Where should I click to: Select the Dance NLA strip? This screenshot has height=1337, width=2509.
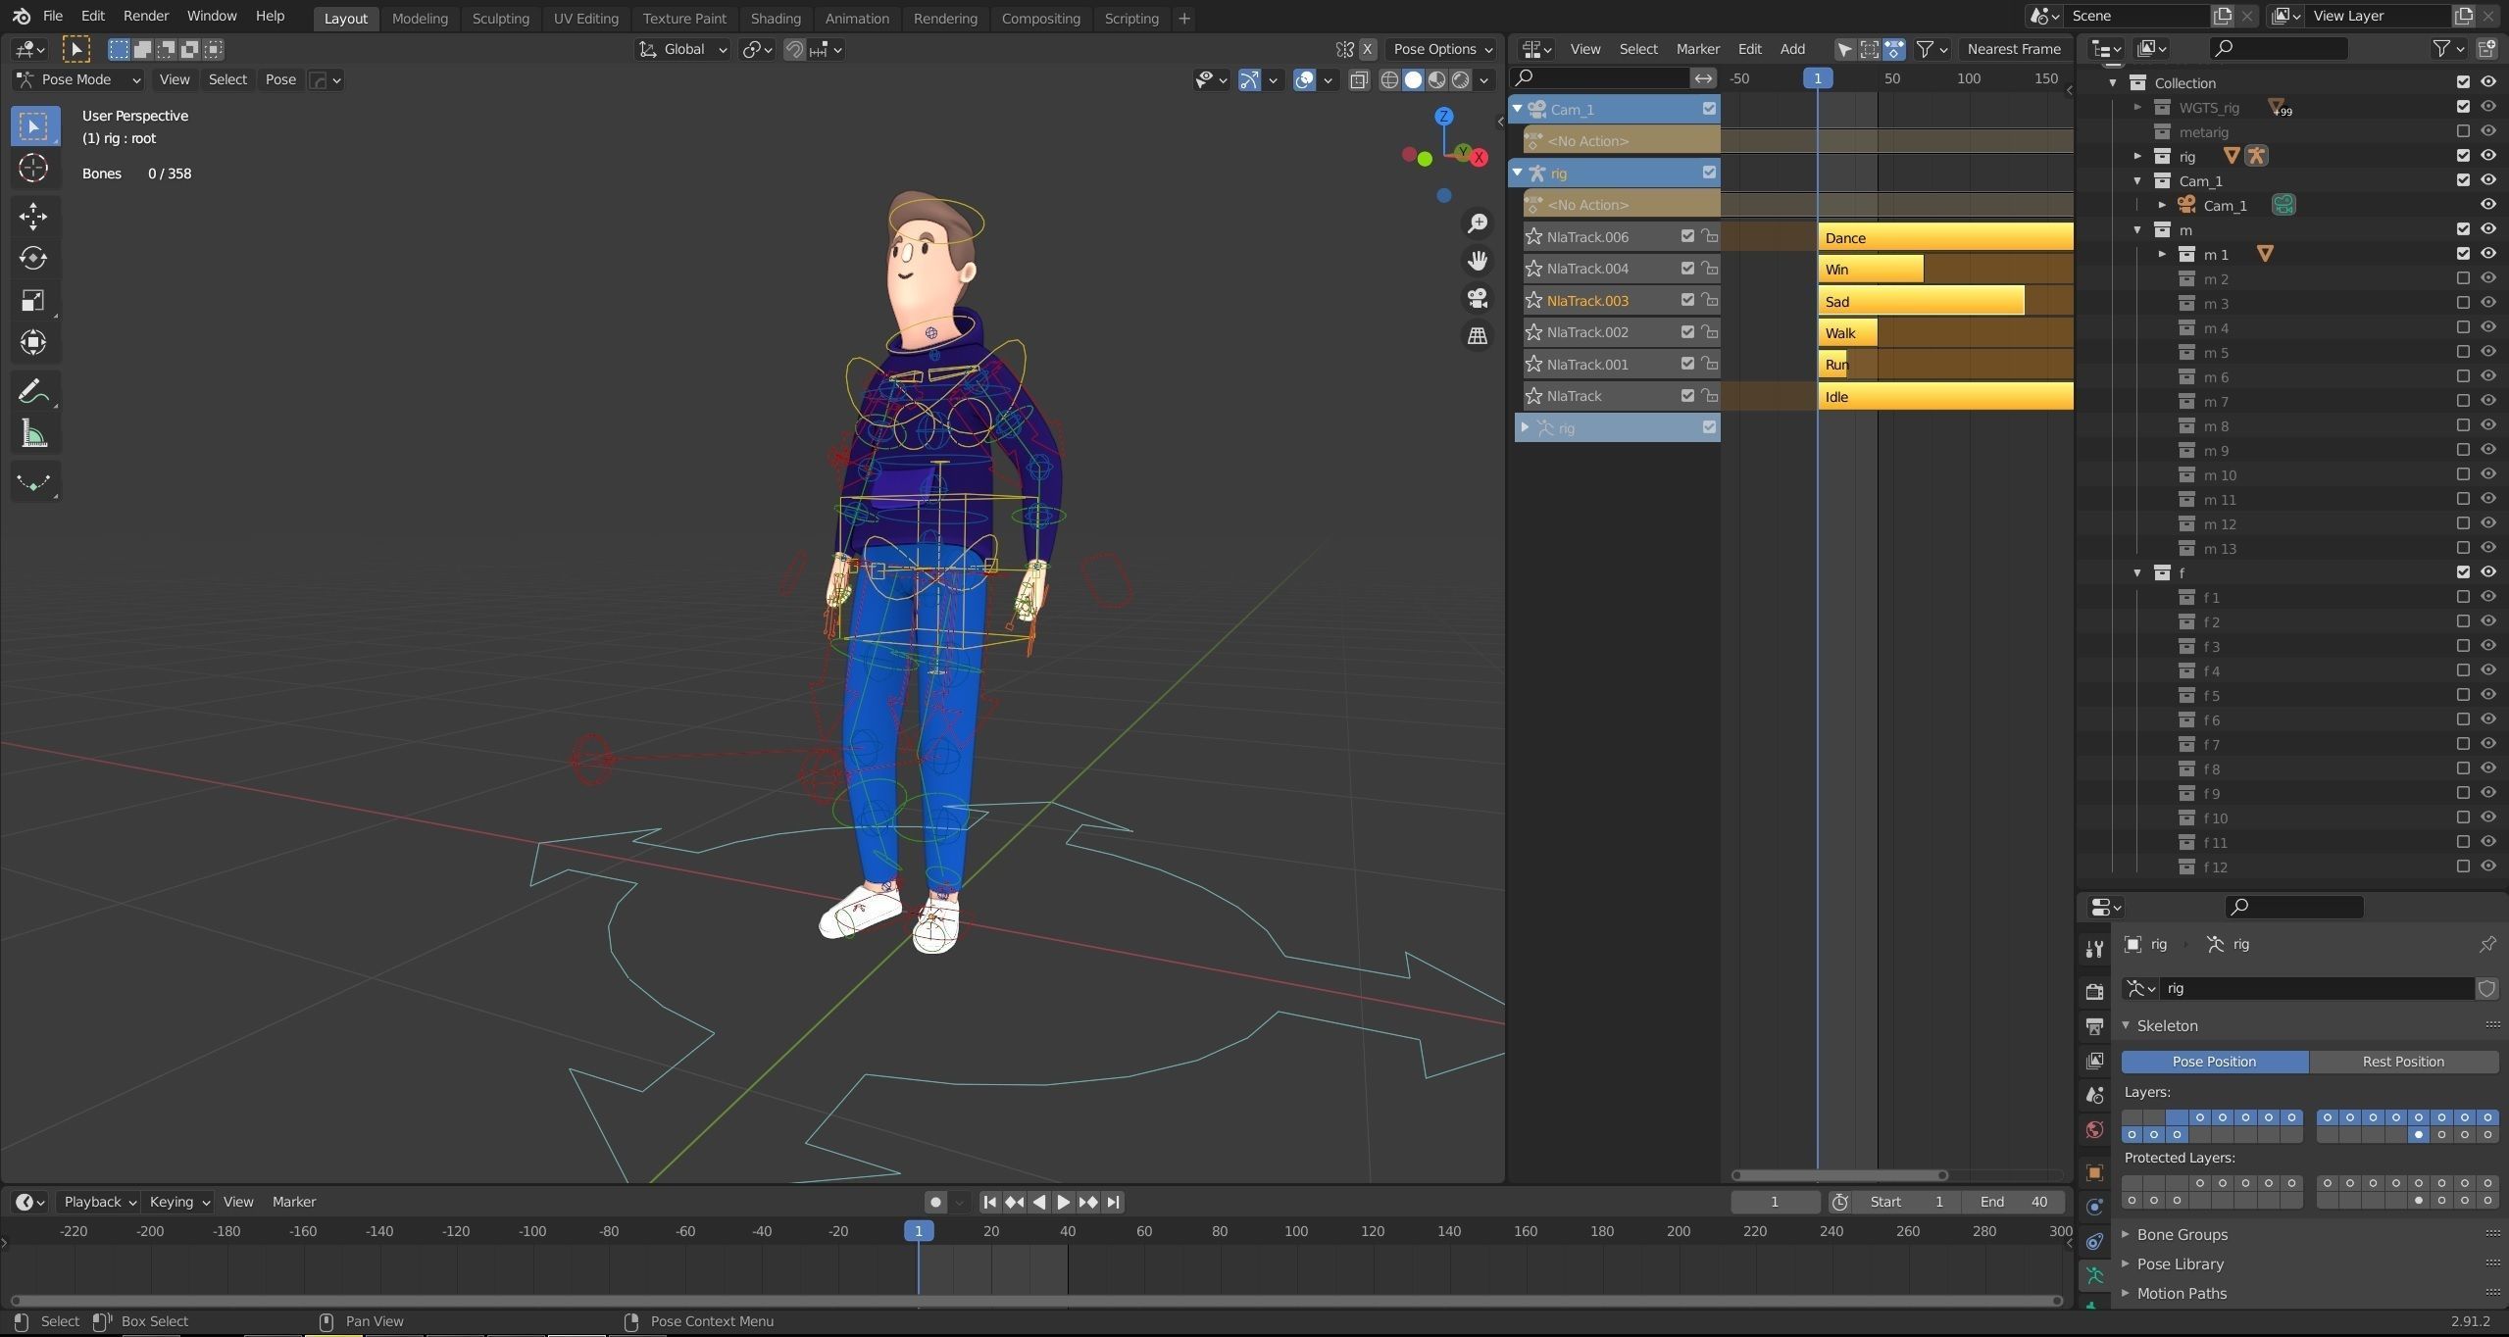[1945, 237]
